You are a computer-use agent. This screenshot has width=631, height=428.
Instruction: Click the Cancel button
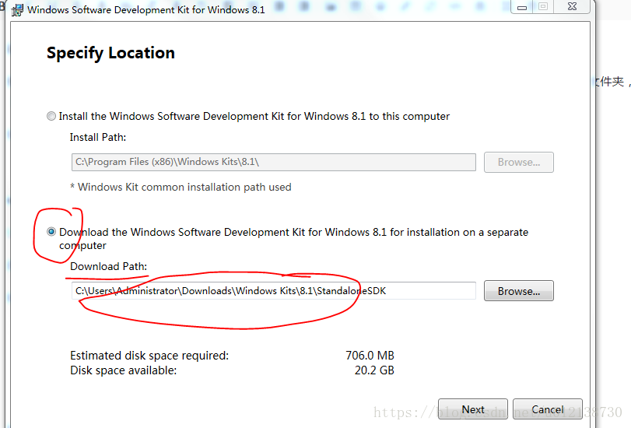point(548,409)
